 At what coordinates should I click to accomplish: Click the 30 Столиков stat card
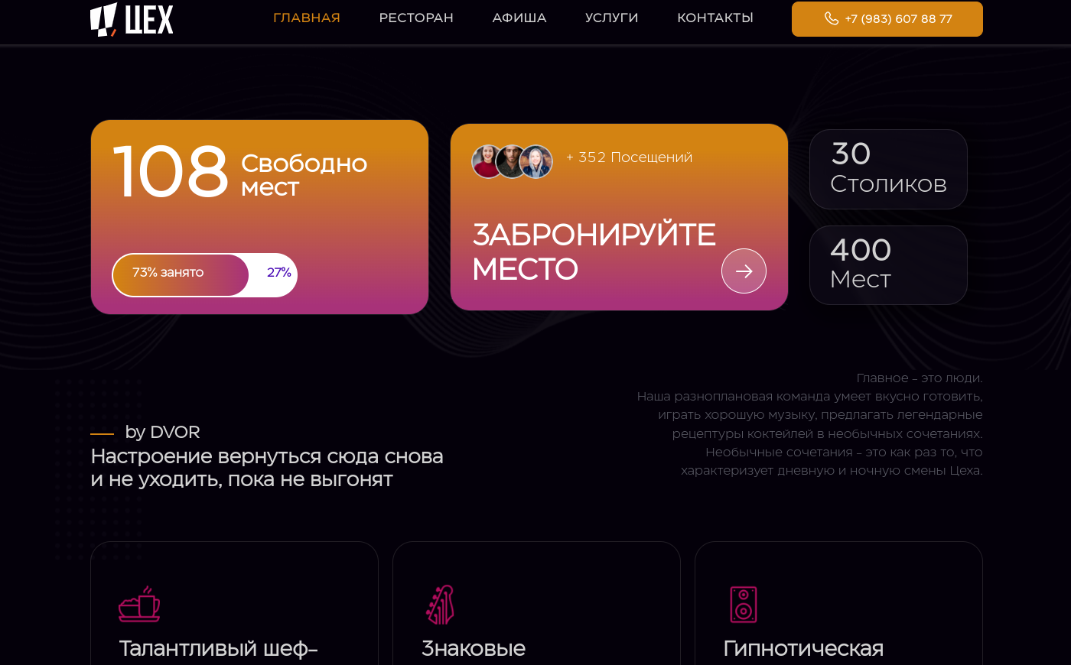[888, 169]
